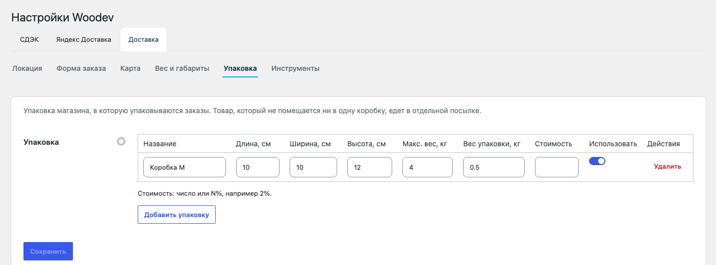Click the Настройки Woodev page heading
This screenshot has height=265, width=716.
62,17
